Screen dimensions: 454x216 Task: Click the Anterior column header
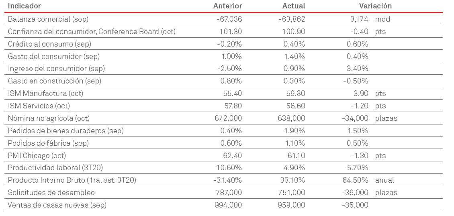click(x=227, y=6)
